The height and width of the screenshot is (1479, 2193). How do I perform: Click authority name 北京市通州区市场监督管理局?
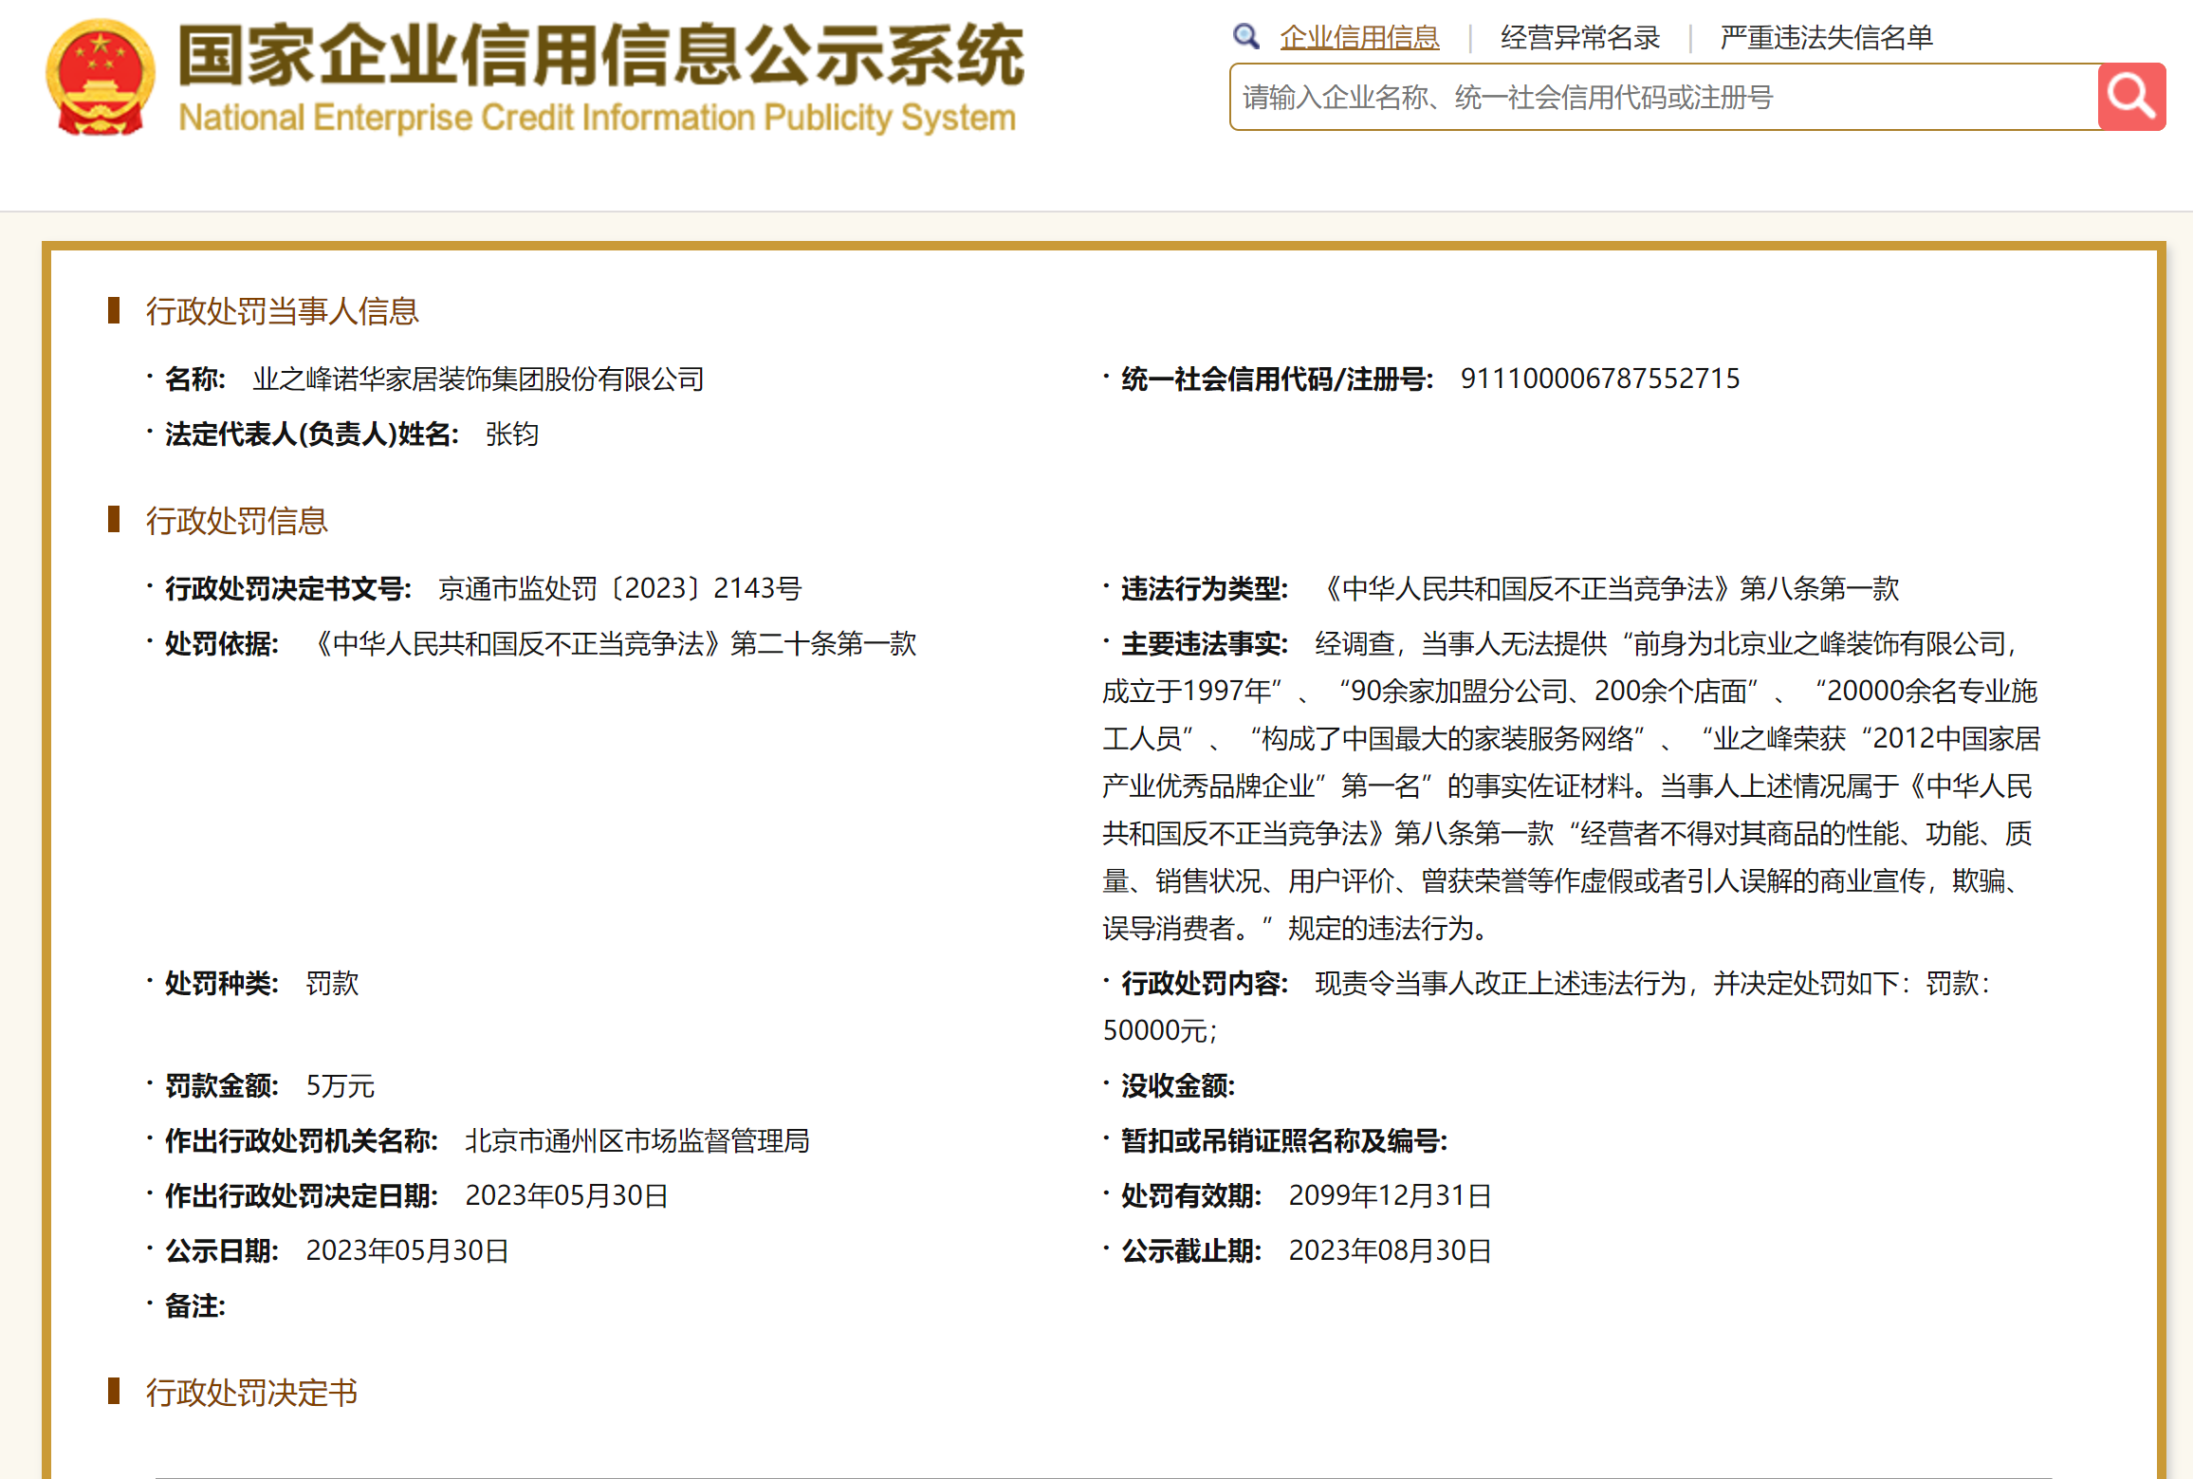tap(636, 1140)
